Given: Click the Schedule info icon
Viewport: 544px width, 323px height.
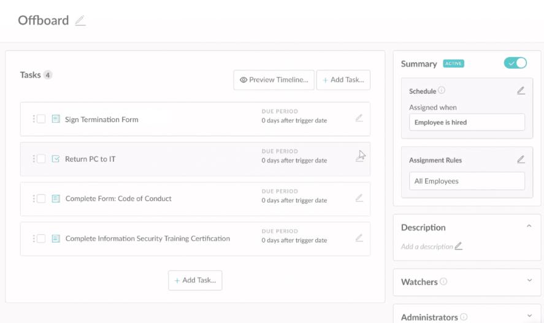Looking at the screenshot, I should 442,91.
